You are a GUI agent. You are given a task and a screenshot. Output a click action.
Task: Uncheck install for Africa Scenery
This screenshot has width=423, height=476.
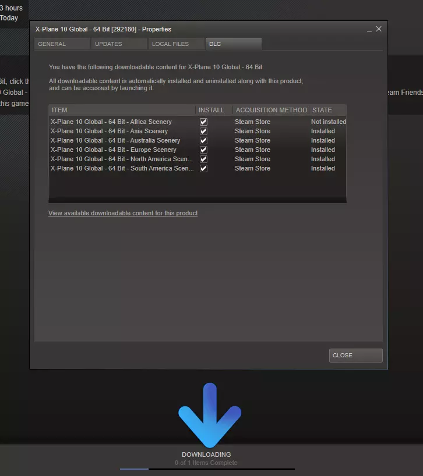203,122
